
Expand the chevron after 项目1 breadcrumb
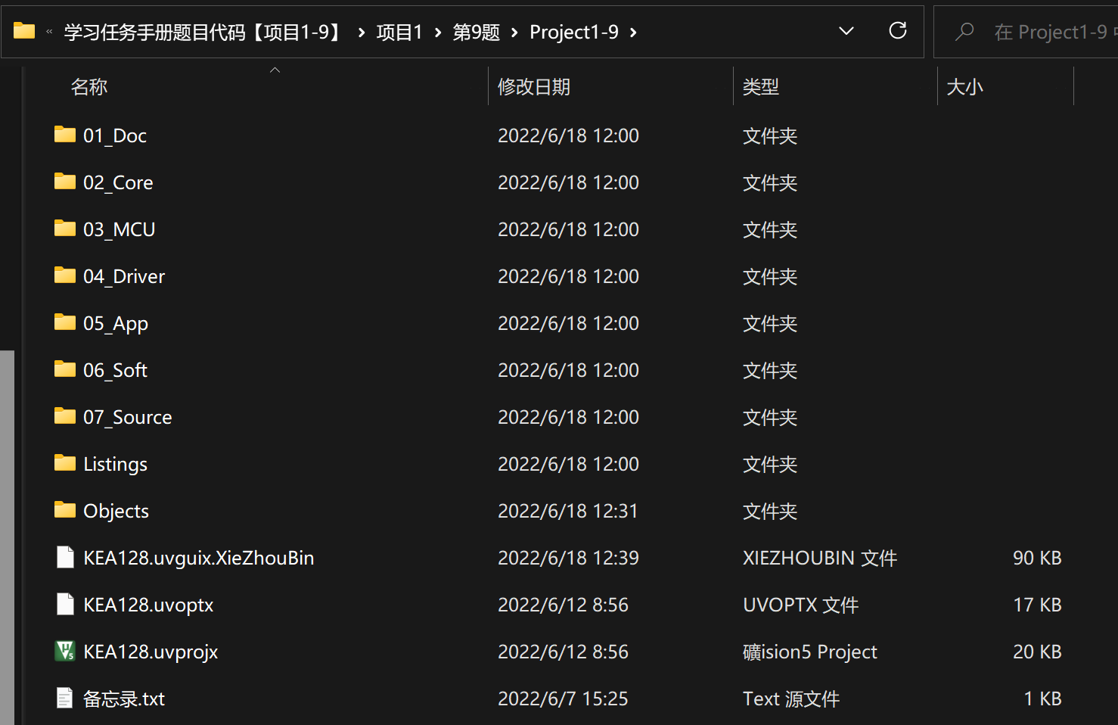click(438, 33)
